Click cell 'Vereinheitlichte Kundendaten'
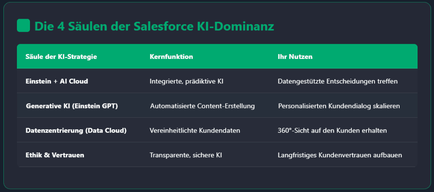The height and width of the screenshot is (192, 434). 195,131
